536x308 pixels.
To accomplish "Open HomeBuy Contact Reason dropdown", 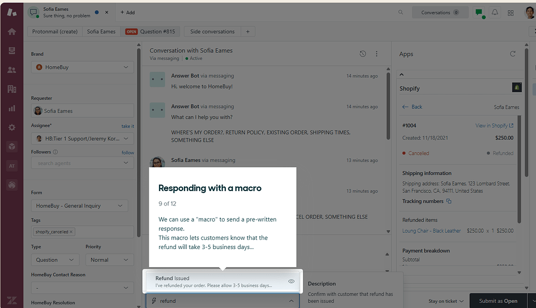I will click(82, 288).
